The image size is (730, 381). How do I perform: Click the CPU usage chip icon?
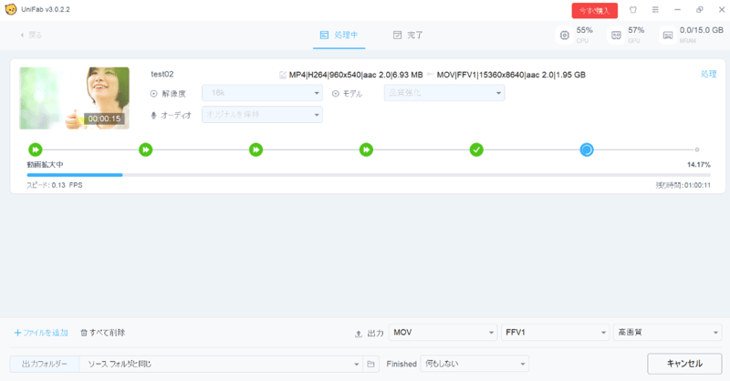tap(565, 36)
